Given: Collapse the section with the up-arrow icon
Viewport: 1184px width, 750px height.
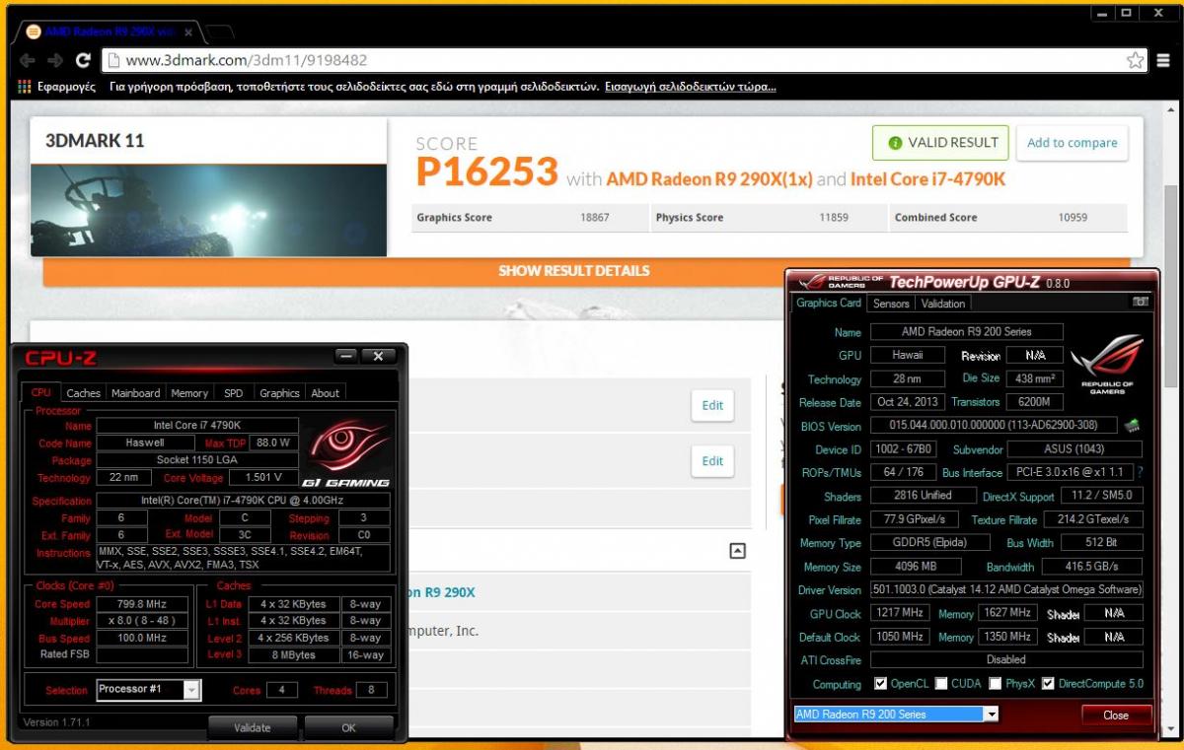Looking at the screenshot, I should click(x=737, y=551).
